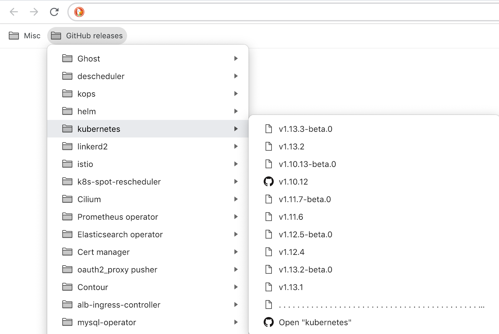Expand the helm submenu arrow
The height and width of the screenshot is (334, 499).
(x=236, y=111)
